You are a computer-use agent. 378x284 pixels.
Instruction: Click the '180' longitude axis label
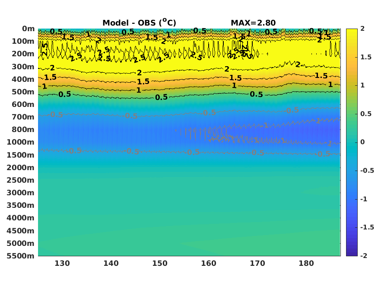[x=306, y=263]
